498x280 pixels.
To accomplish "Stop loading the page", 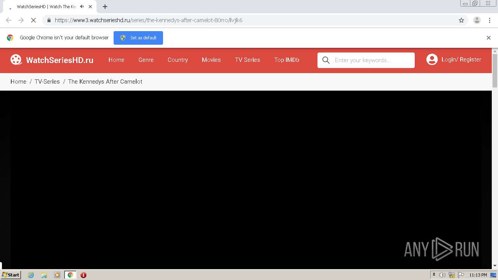I will click(x=33, y=20).
